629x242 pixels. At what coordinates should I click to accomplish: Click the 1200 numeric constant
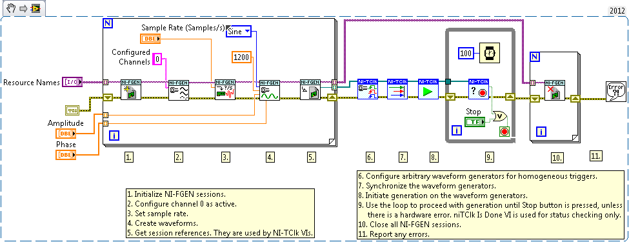click(242, 58)
